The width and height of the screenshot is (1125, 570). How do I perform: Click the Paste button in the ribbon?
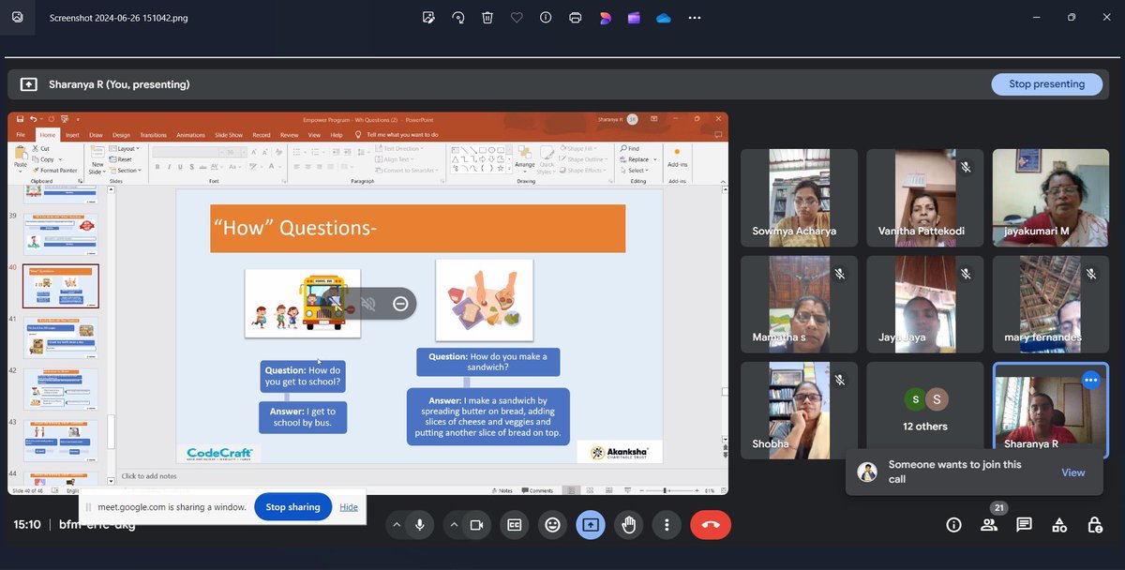21,157
